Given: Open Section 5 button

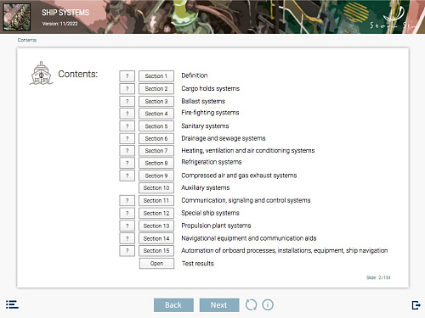Looking at the screenshot, I should coord(156,126).
